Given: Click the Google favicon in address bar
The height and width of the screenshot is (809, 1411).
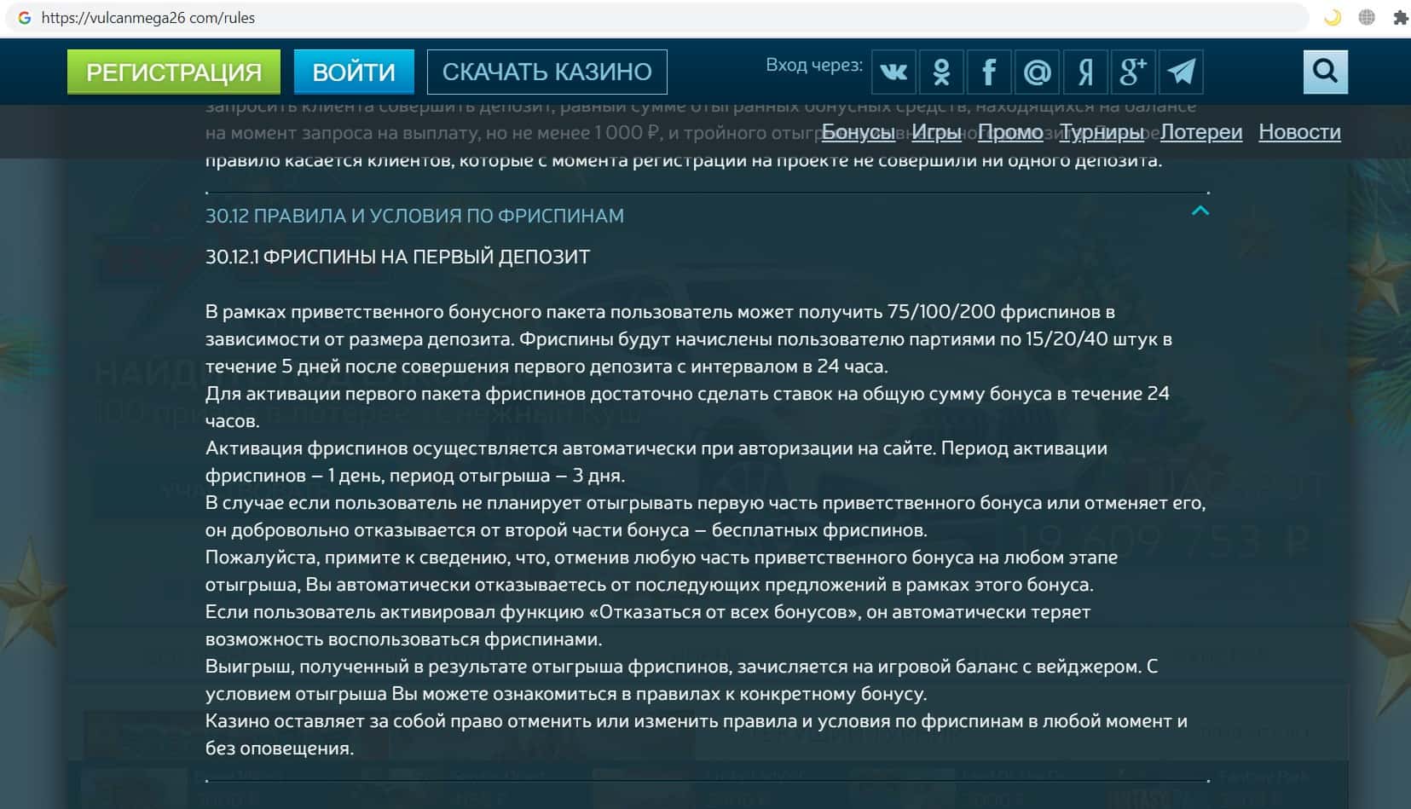Looking at the screenshot, I should coord(25,18).
